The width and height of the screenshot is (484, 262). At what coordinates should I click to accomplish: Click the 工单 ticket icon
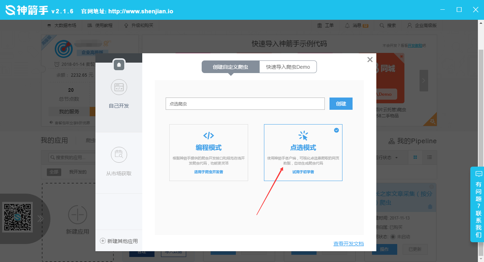[x=319, y=26]
